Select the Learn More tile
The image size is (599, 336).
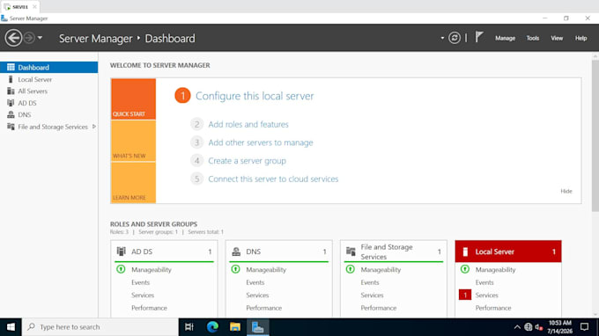tap(133, 183)
